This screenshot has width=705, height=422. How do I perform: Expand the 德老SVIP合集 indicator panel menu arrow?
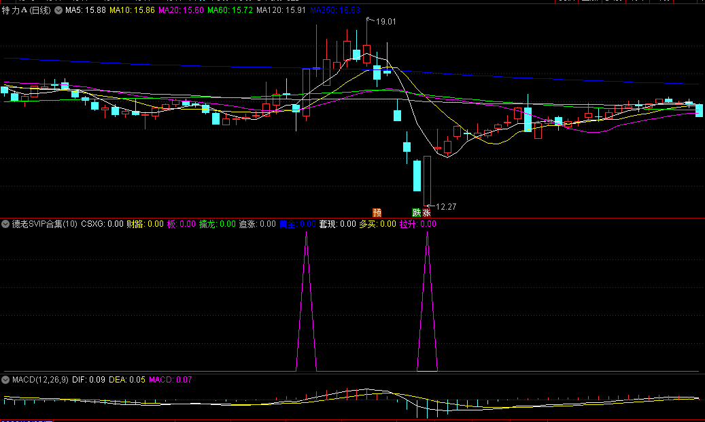coord(6,224)
